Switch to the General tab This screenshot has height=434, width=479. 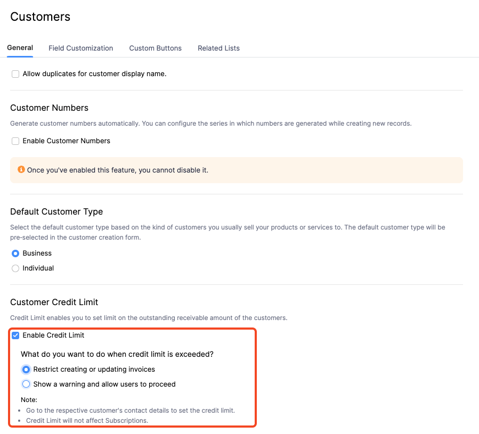pyautogui.click(x=20, y=48)
